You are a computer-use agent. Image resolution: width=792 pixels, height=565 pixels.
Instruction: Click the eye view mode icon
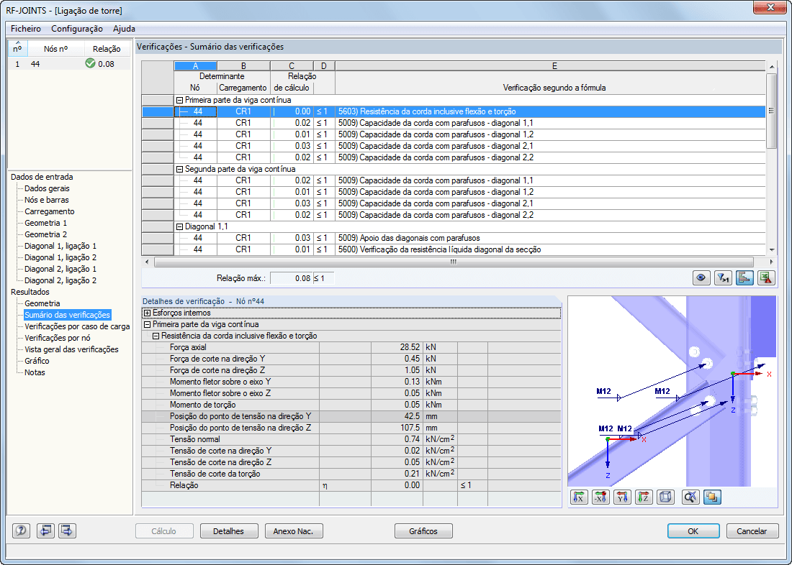tap(701, 278)
